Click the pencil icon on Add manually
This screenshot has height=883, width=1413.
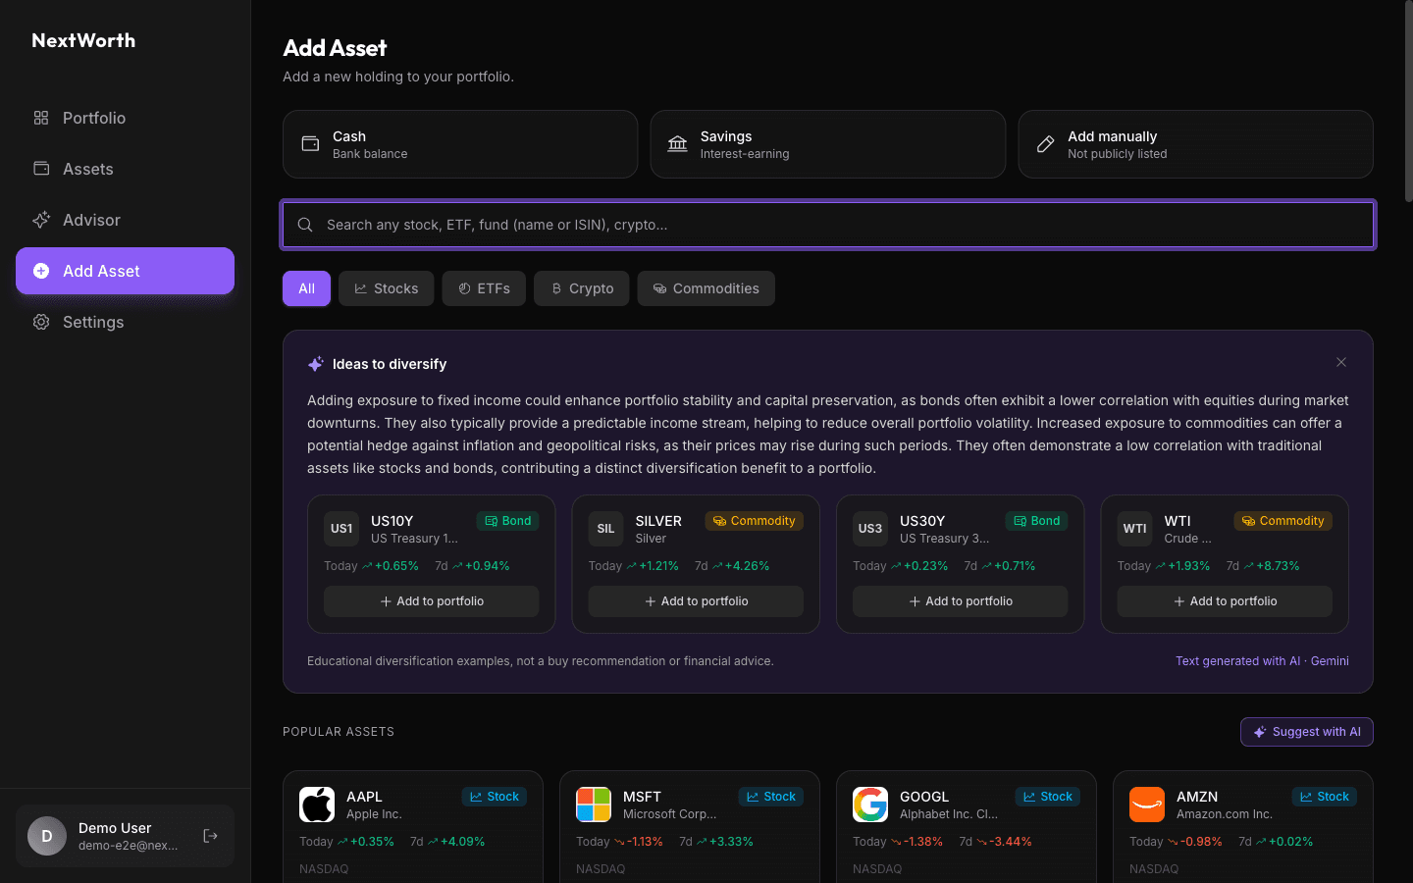1046,144
